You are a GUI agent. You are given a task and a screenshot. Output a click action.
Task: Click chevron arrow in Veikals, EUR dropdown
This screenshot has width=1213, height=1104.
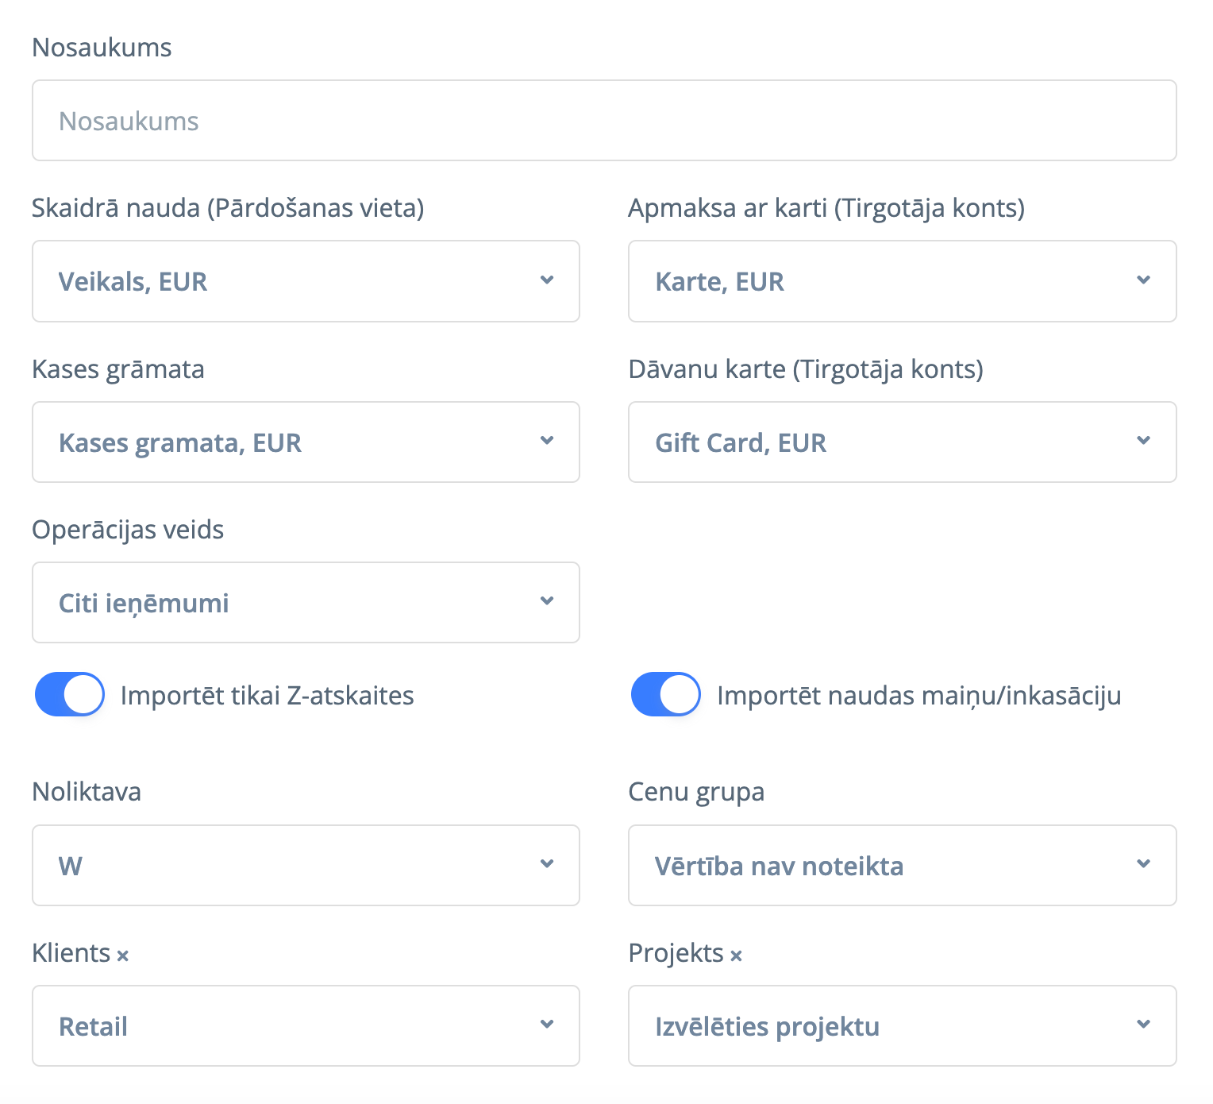point(547,280)
